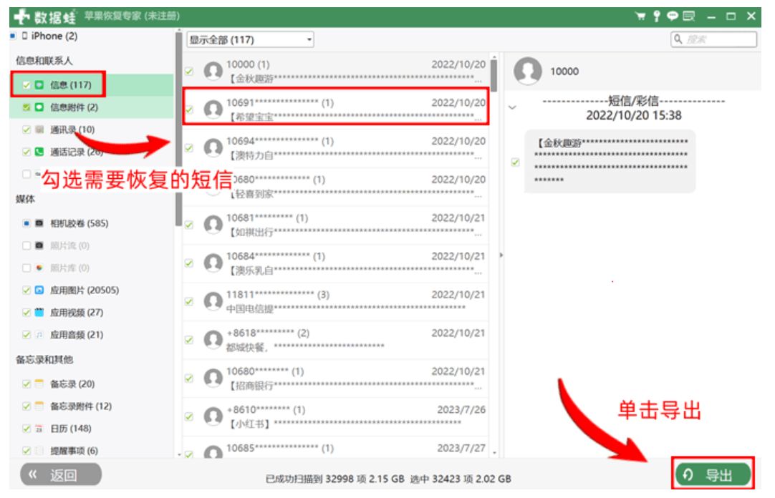Click the 照片库 (0) colorful icon
Image resolution: width=775 pixels, height=498 pixels.
point(39,268)
